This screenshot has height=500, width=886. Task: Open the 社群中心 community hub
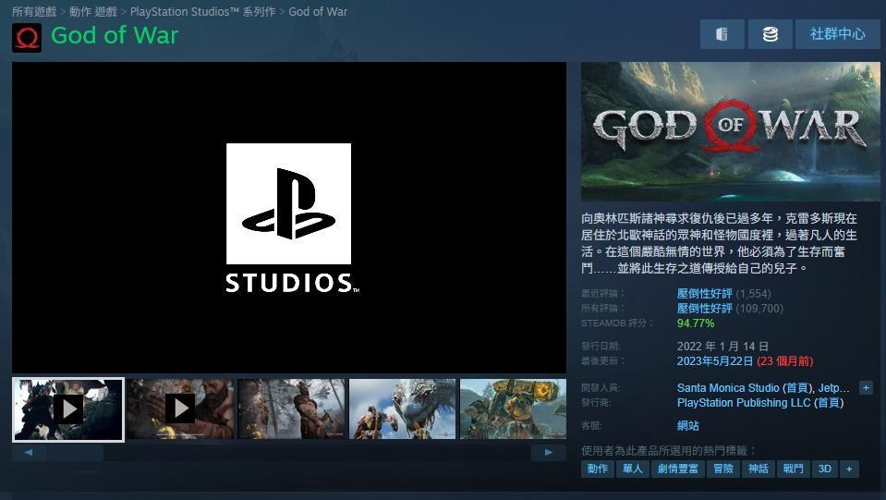click(x=837, y=34)
